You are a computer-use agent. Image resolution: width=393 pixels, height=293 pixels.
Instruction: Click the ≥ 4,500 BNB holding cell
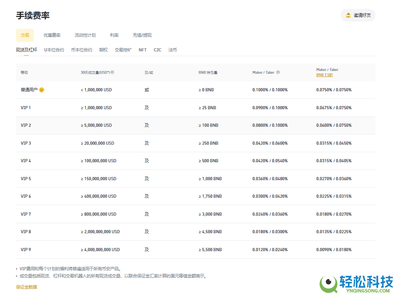point(210,232)
